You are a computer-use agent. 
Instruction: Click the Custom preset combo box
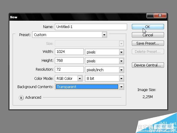pos(70,35)
